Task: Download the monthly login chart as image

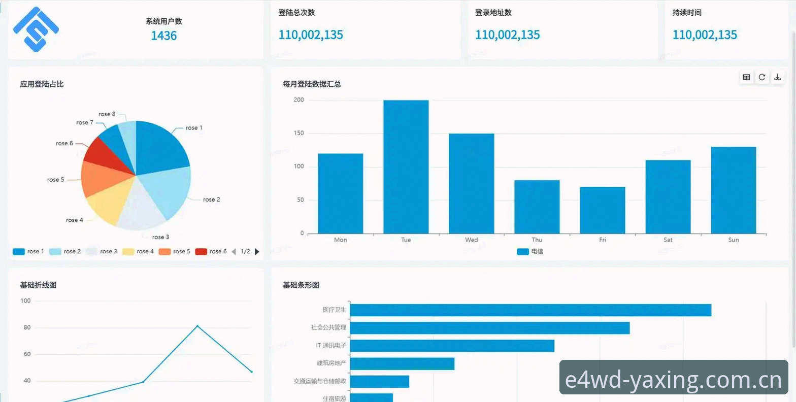Action: (x=777, y=77)
